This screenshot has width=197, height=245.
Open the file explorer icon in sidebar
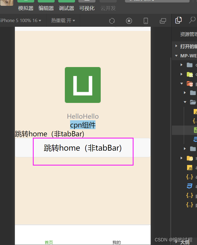pos(179,20)
